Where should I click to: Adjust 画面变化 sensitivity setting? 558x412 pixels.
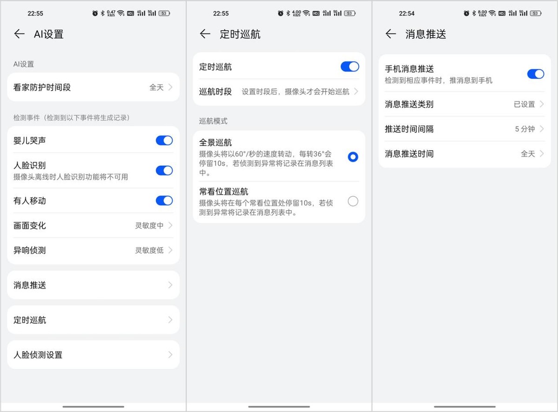[93, 226]
